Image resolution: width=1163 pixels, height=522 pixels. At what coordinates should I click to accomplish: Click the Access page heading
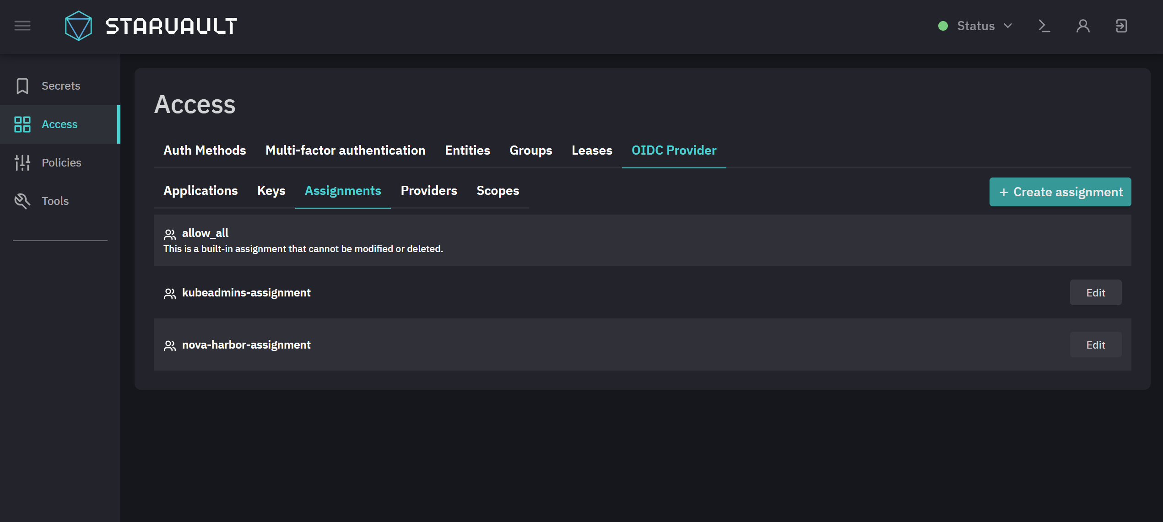point(195,104)
